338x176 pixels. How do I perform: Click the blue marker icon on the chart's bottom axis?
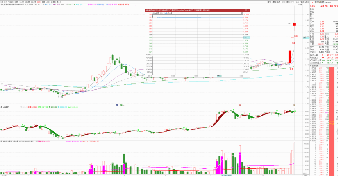[117, 105]
